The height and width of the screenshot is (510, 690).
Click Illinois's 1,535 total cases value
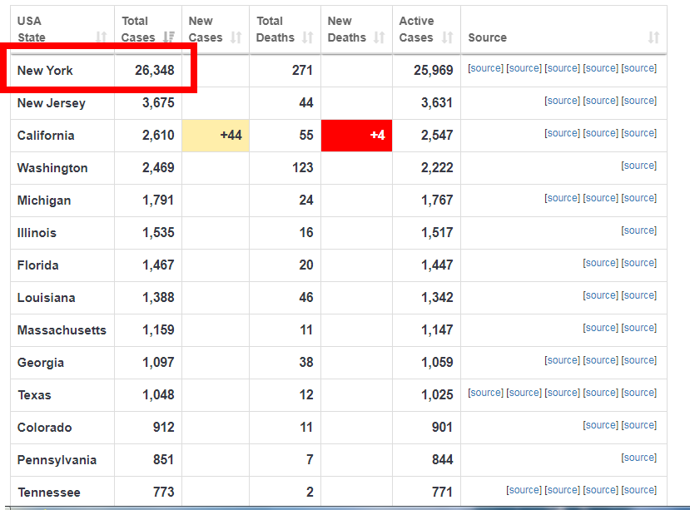tap(158, 233)
